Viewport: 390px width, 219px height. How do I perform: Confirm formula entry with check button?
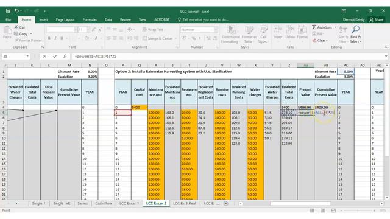click(55, 57)
